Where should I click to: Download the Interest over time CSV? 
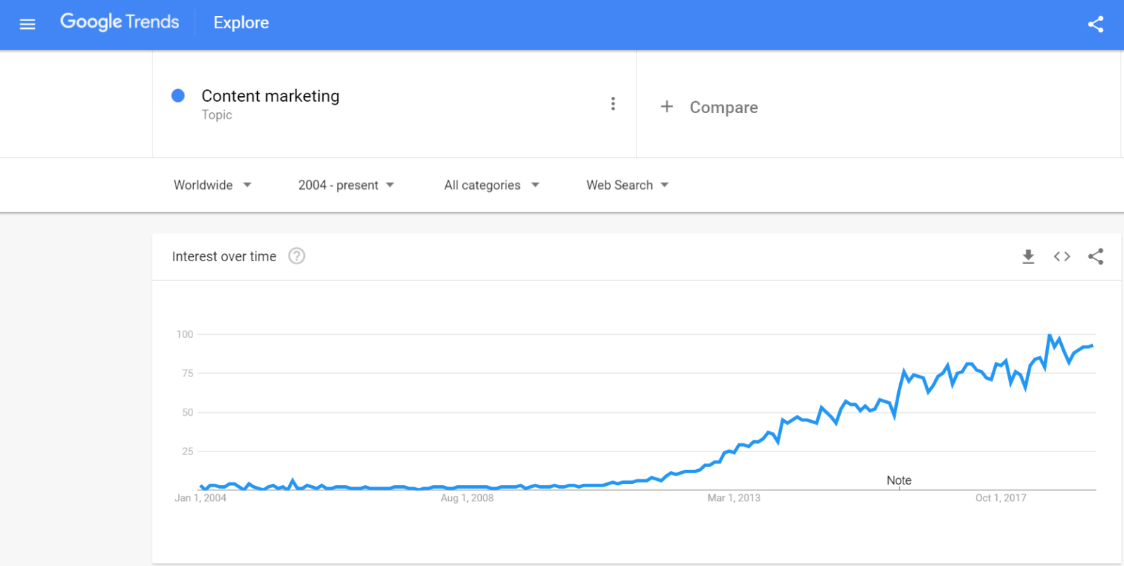pos(1028,256)
